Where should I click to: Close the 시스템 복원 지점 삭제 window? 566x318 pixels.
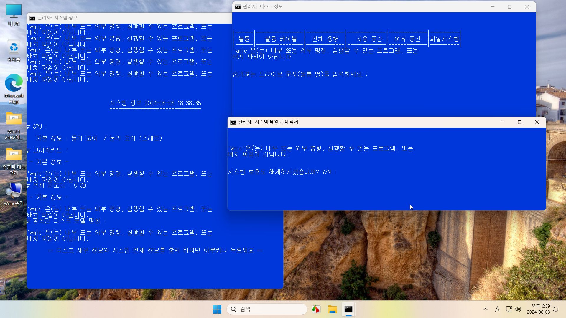pos(537,122)
